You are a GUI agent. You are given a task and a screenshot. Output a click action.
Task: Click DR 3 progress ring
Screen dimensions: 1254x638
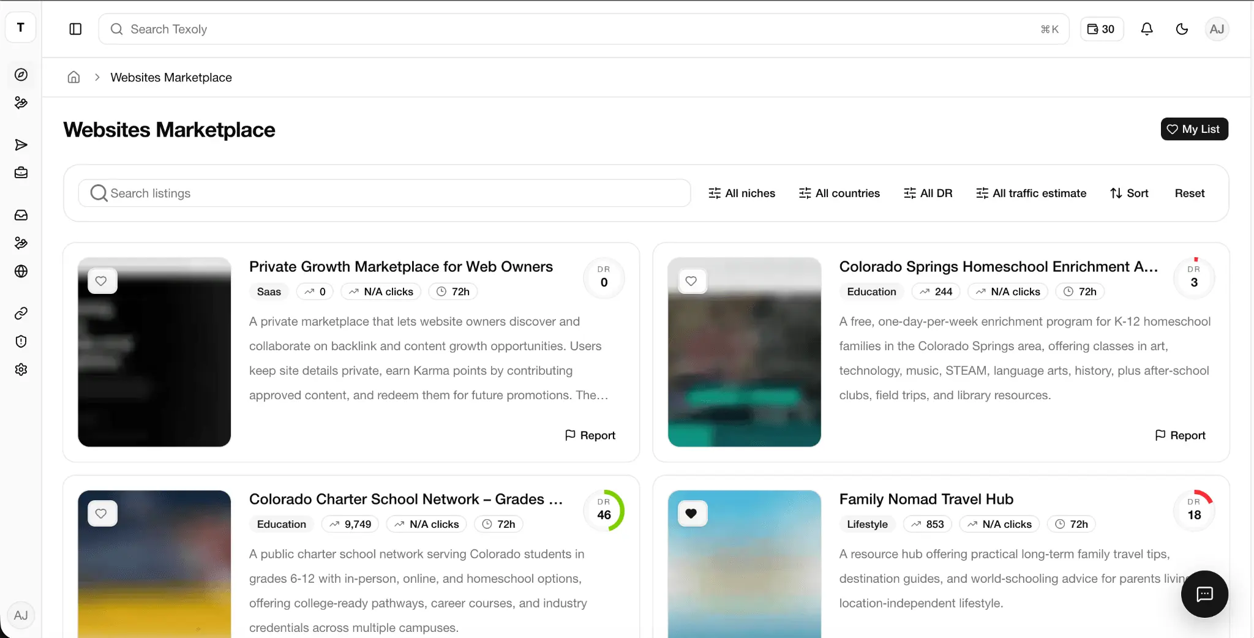tap(1193, 278)
